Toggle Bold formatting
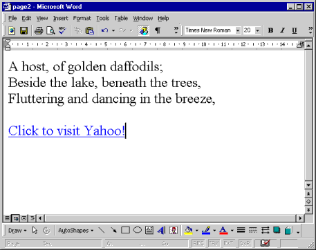This screenshot has width=316, height=250. pos(270,30)
